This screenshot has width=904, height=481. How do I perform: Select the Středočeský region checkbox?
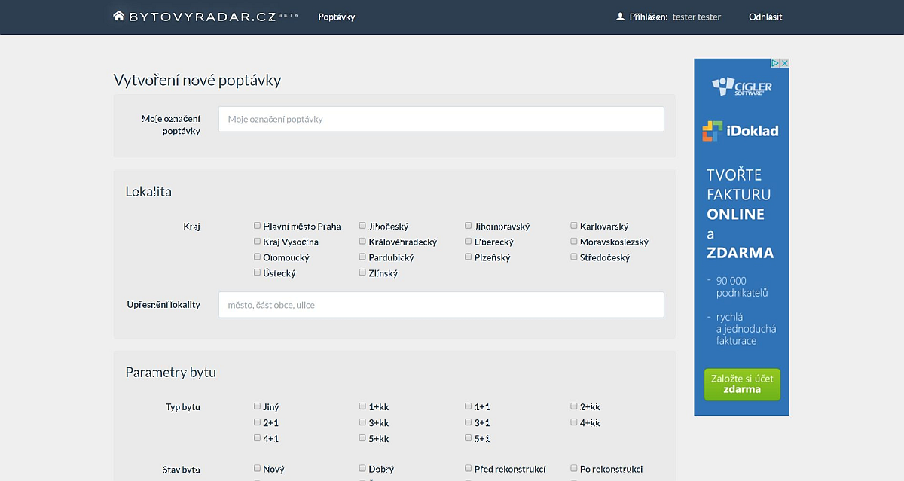point(574,257)
